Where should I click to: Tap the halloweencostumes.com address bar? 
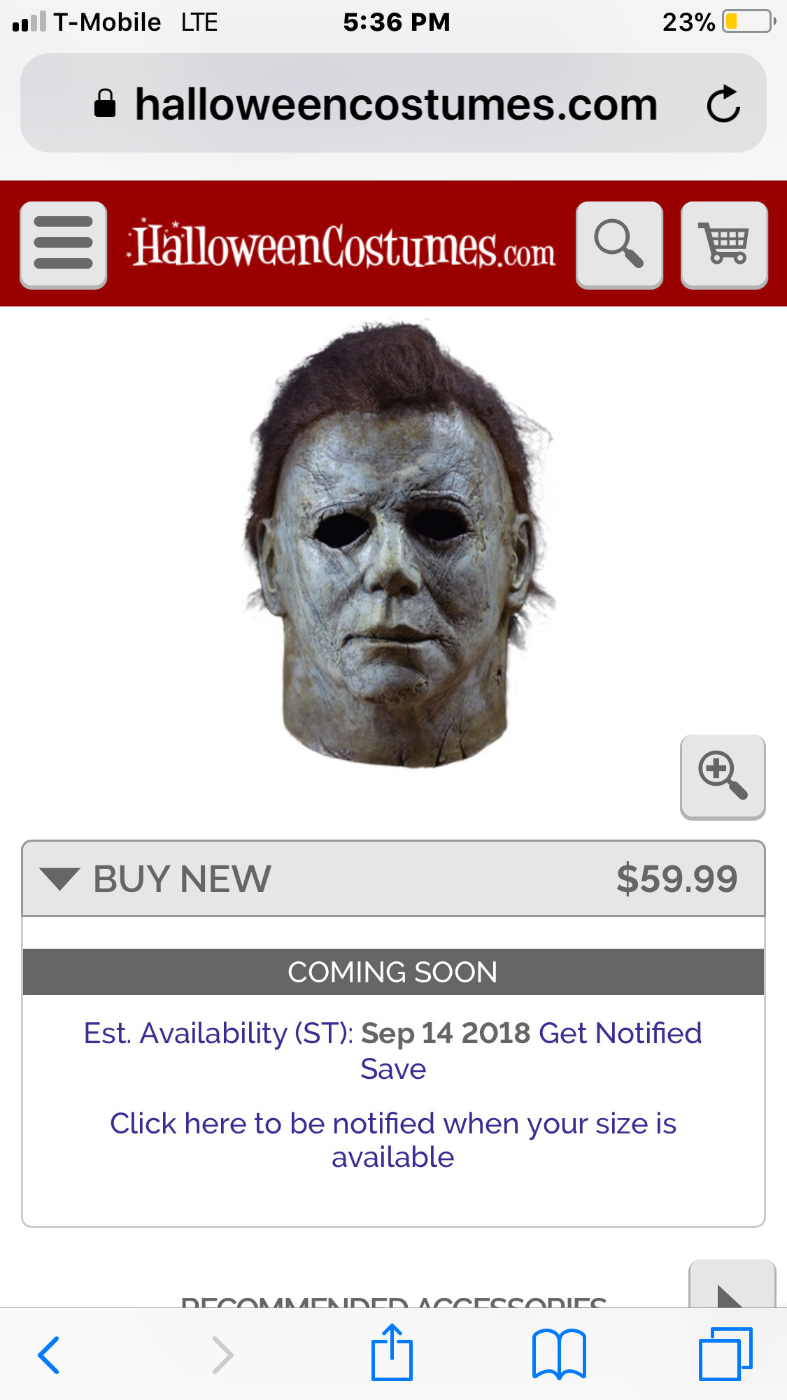(x=393, y=104)
